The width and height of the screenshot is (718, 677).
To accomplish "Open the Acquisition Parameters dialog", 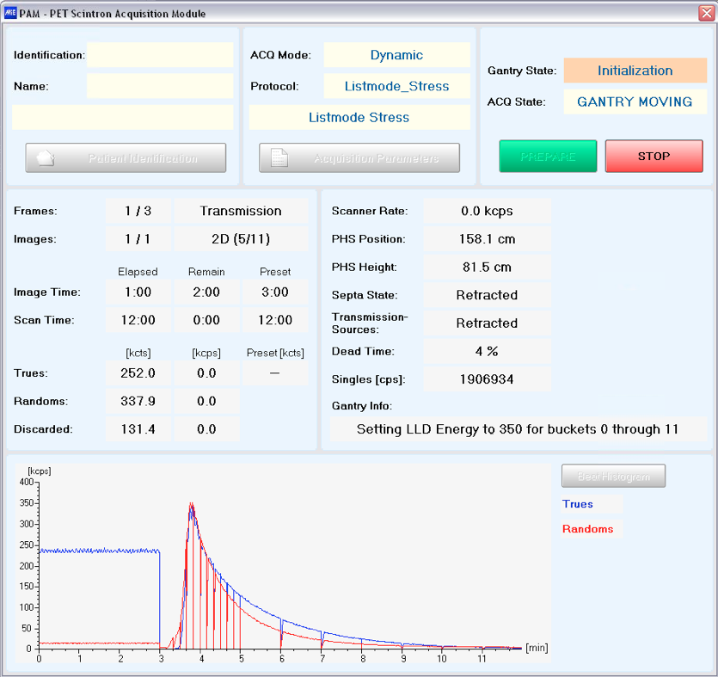I will point(359,158).
